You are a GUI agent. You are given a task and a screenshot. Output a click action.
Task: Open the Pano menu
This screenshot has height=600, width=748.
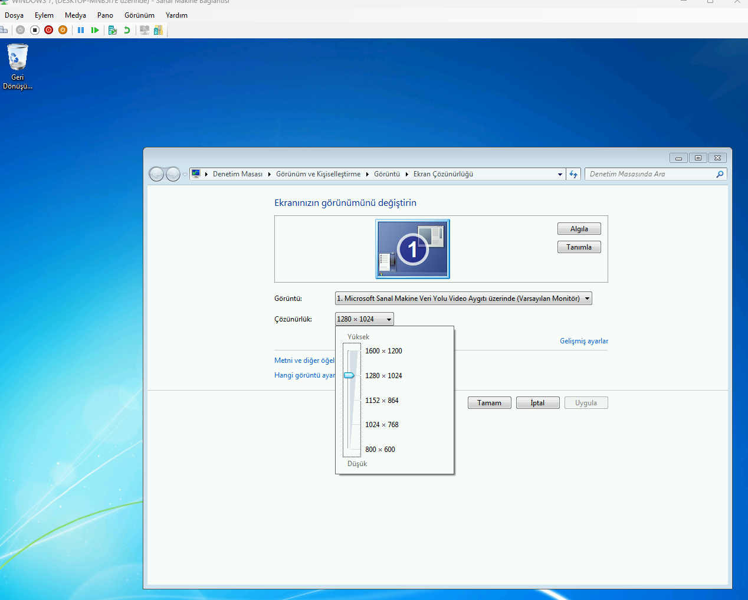click(105, 15)
